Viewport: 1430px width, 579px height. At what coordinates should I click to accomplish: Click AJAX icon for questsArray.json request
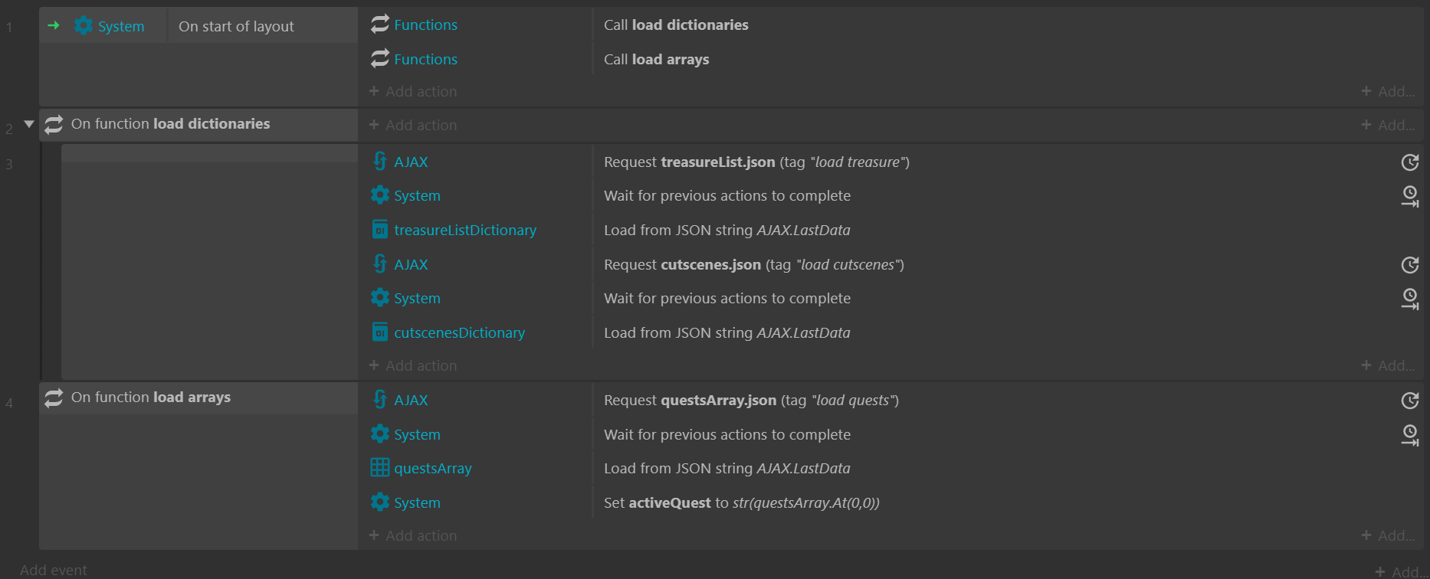(380, 400)
